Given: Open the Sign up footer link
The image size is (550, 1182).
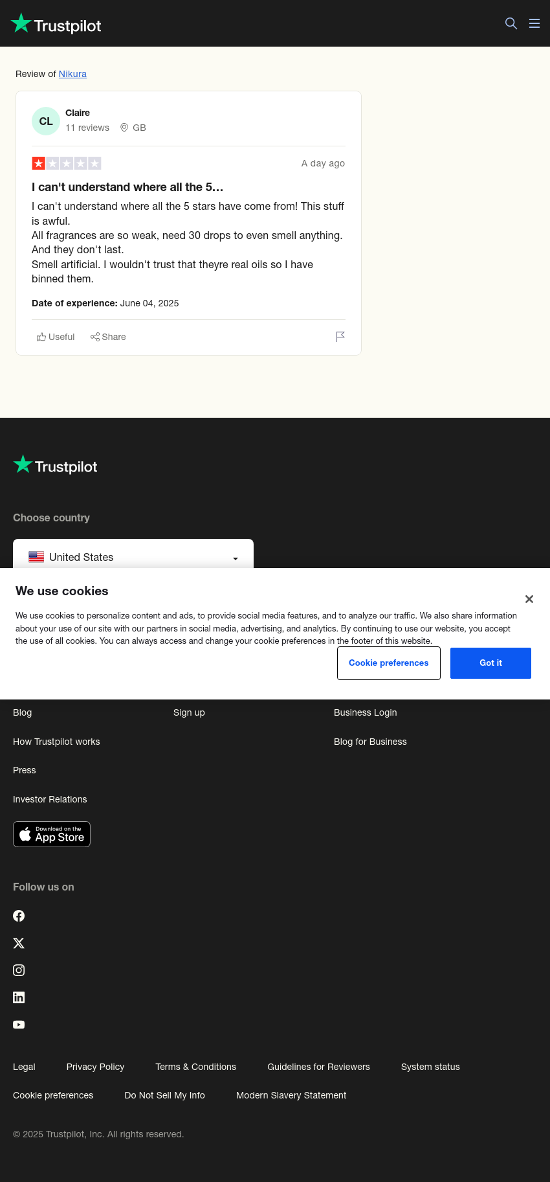Looking at the screenshot, I should (x=189, y=712).
